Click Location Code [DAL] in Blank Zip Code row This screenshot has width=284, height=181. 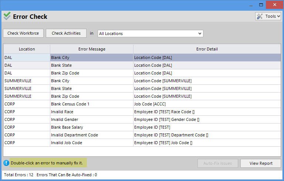pyautogui.click(x=207, y=73)
